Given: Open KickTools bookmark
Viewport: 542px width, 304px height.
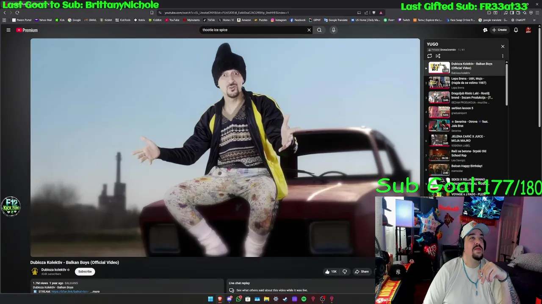Looking at the screenshot, I should [x=123, y=20].
